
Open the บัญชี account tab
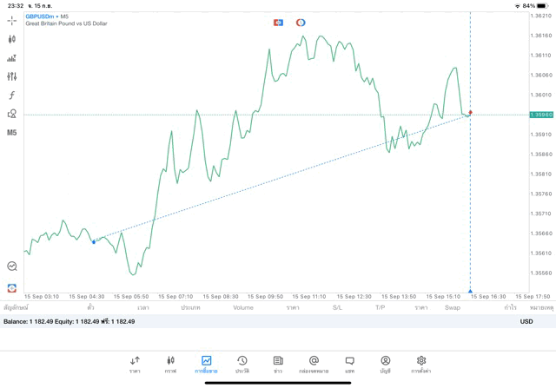tap(385, 364)
